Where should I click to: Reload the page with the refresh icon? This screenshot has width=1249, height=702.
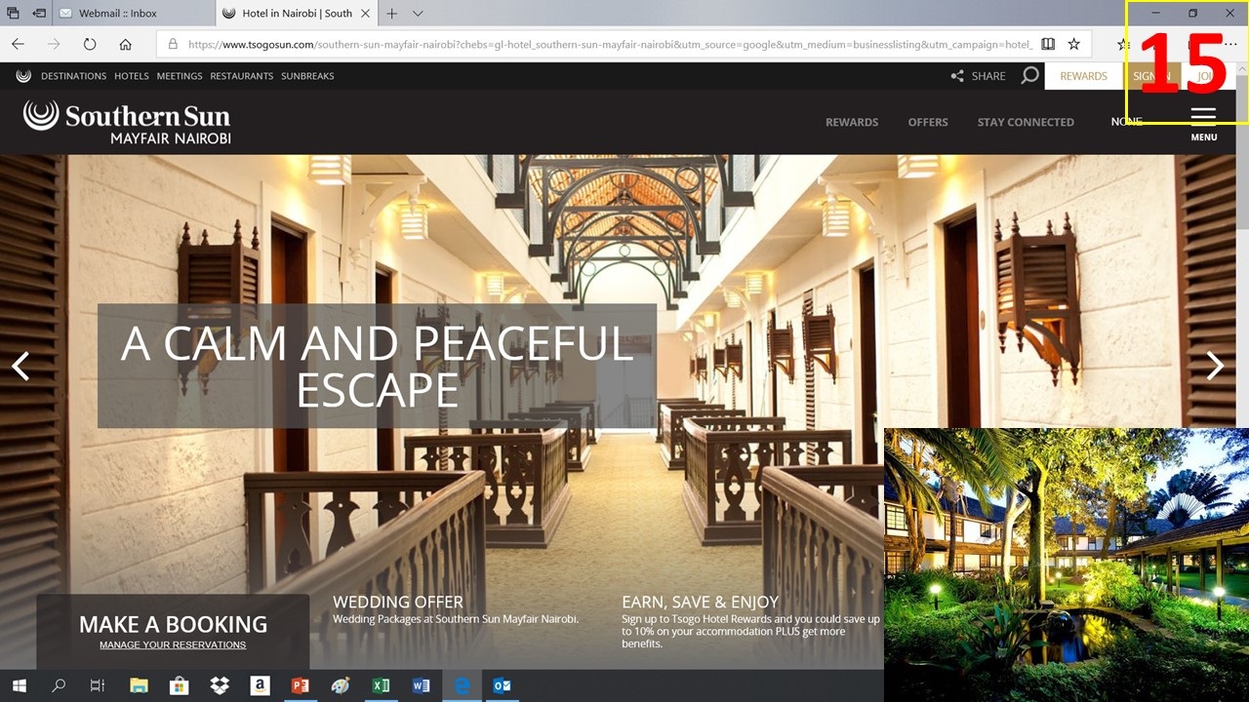pyautogui.click(x=90, y=44)
